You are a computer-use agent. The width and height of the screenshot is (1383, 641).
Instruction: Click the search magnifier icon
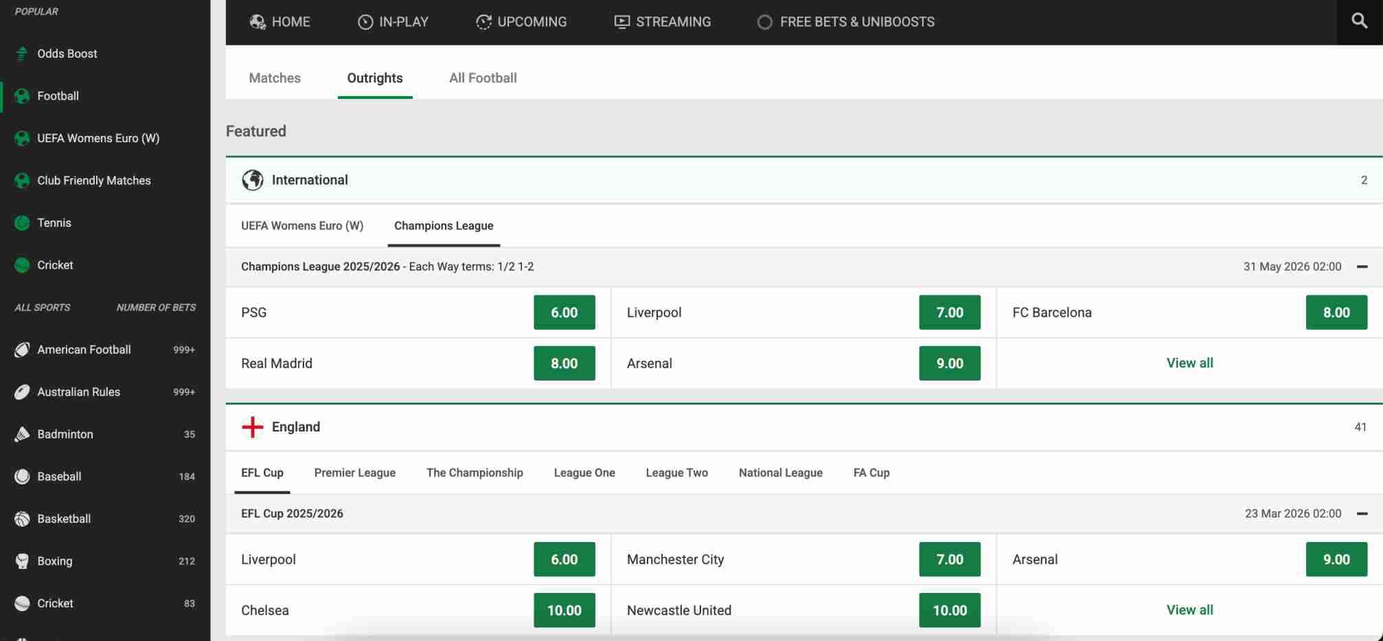(1359, 21)
